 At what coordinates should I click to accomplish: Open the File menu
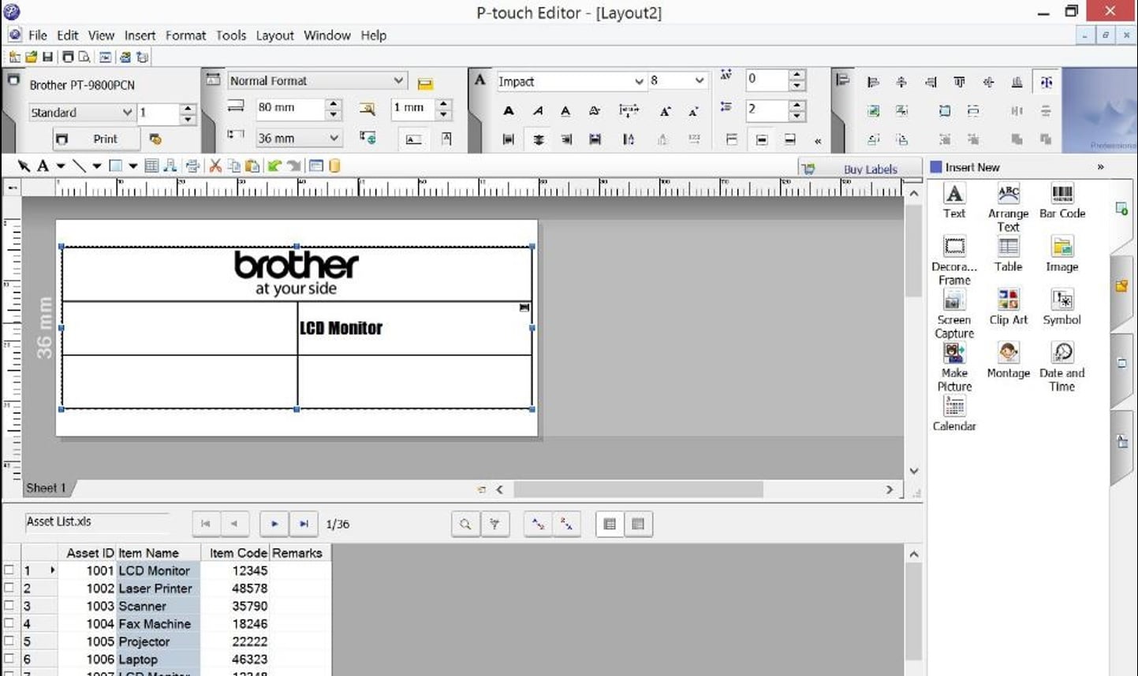point(38,35)
